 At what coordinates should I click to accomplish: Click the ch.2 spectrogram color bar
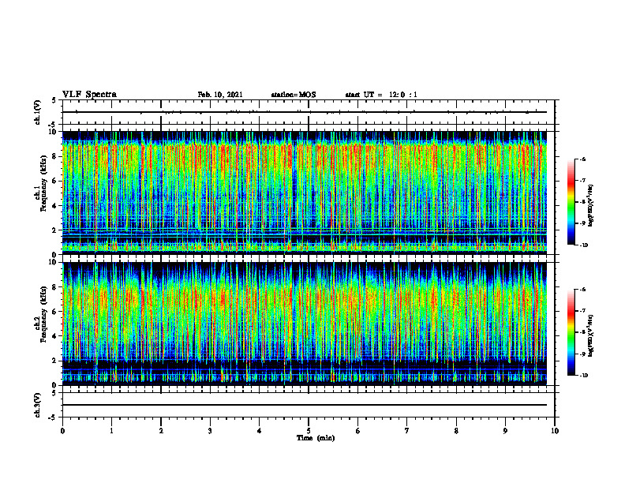point(571,332)
